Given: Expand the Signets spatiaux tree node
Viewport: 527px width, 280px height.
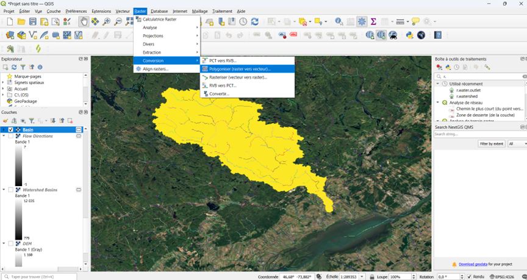Looking at the screenshot, I should tap(3, 82).
